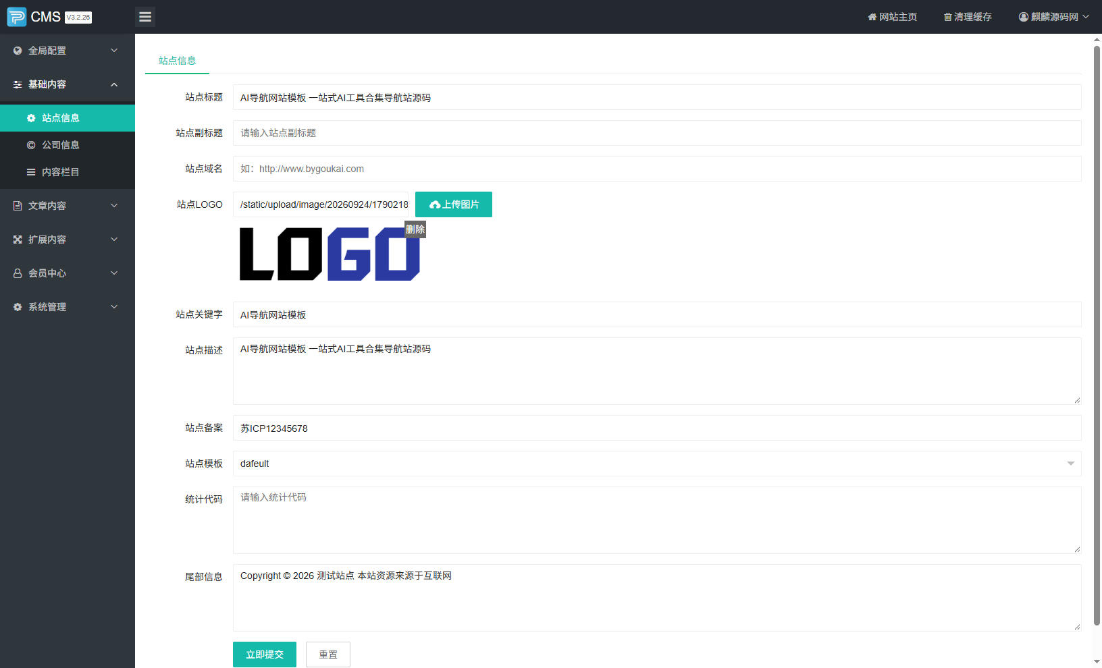Open the 网站主页 link
1102x668 pixels.
click(x=892, y=17)
